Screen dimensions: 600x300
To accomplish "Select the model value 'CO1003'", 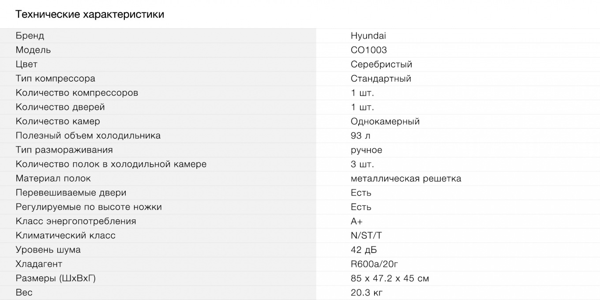I will 369,50.
